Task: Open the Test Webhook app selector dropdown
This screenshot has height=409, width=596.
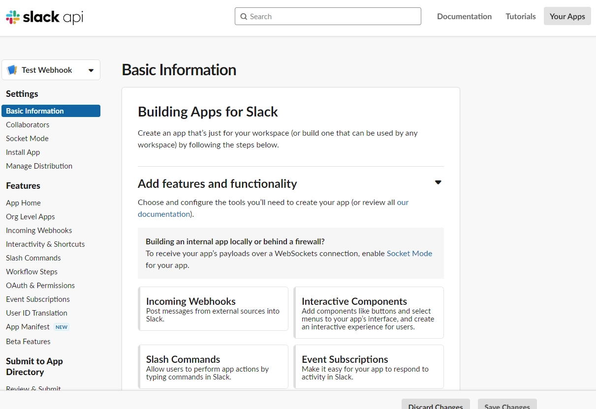Action: (x=51, y=70)
